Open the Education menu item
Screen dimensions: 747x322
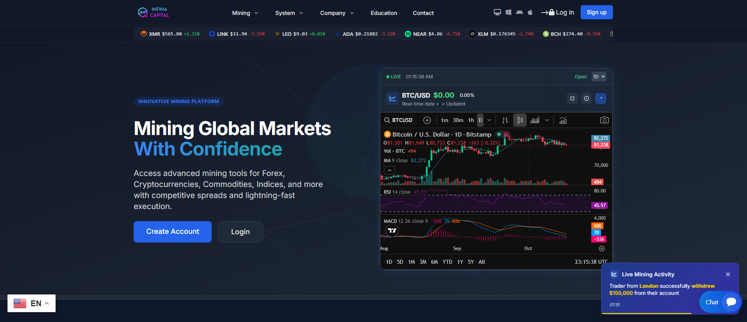(384, 13)
